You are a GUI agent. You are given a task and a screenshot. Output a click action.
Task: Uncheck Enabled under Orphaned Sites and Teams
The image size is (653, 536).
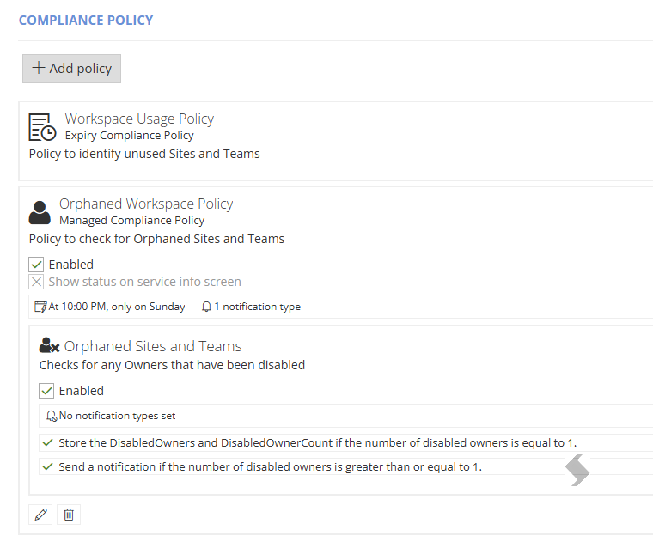46,391
